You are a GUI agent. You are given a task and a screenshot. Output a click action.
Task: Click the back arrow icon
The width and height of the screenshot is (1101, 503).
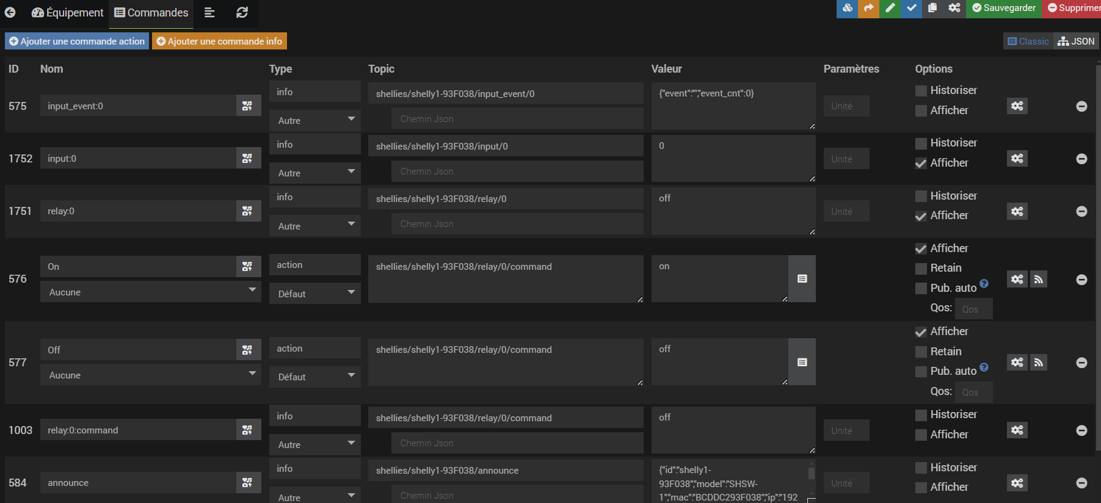tap(10, 12)
